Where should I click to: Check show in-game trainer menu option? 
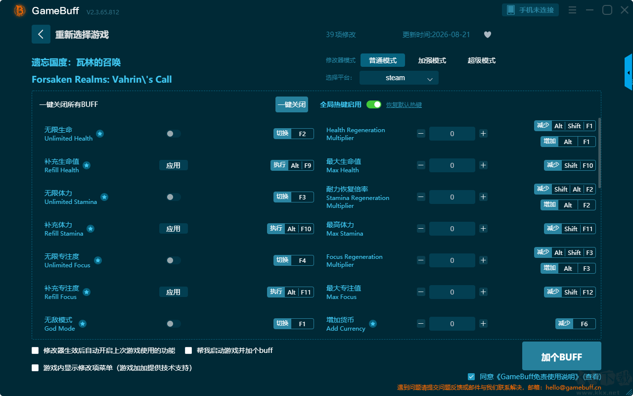point(35,368)
